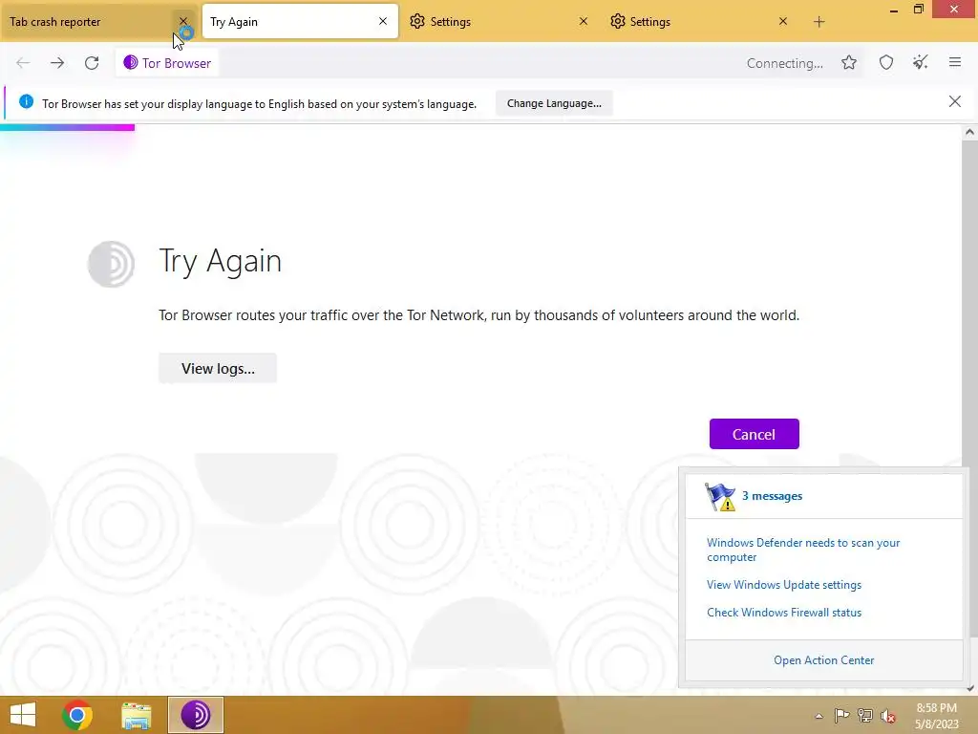978x734 pixels.
Task: View Windows Update settings
Action: [784, 585]
